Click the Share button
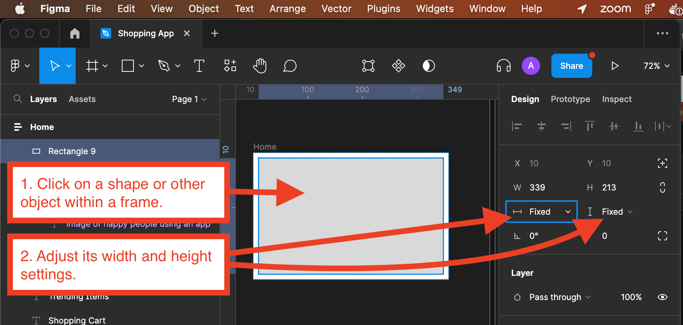 (571, 66)
